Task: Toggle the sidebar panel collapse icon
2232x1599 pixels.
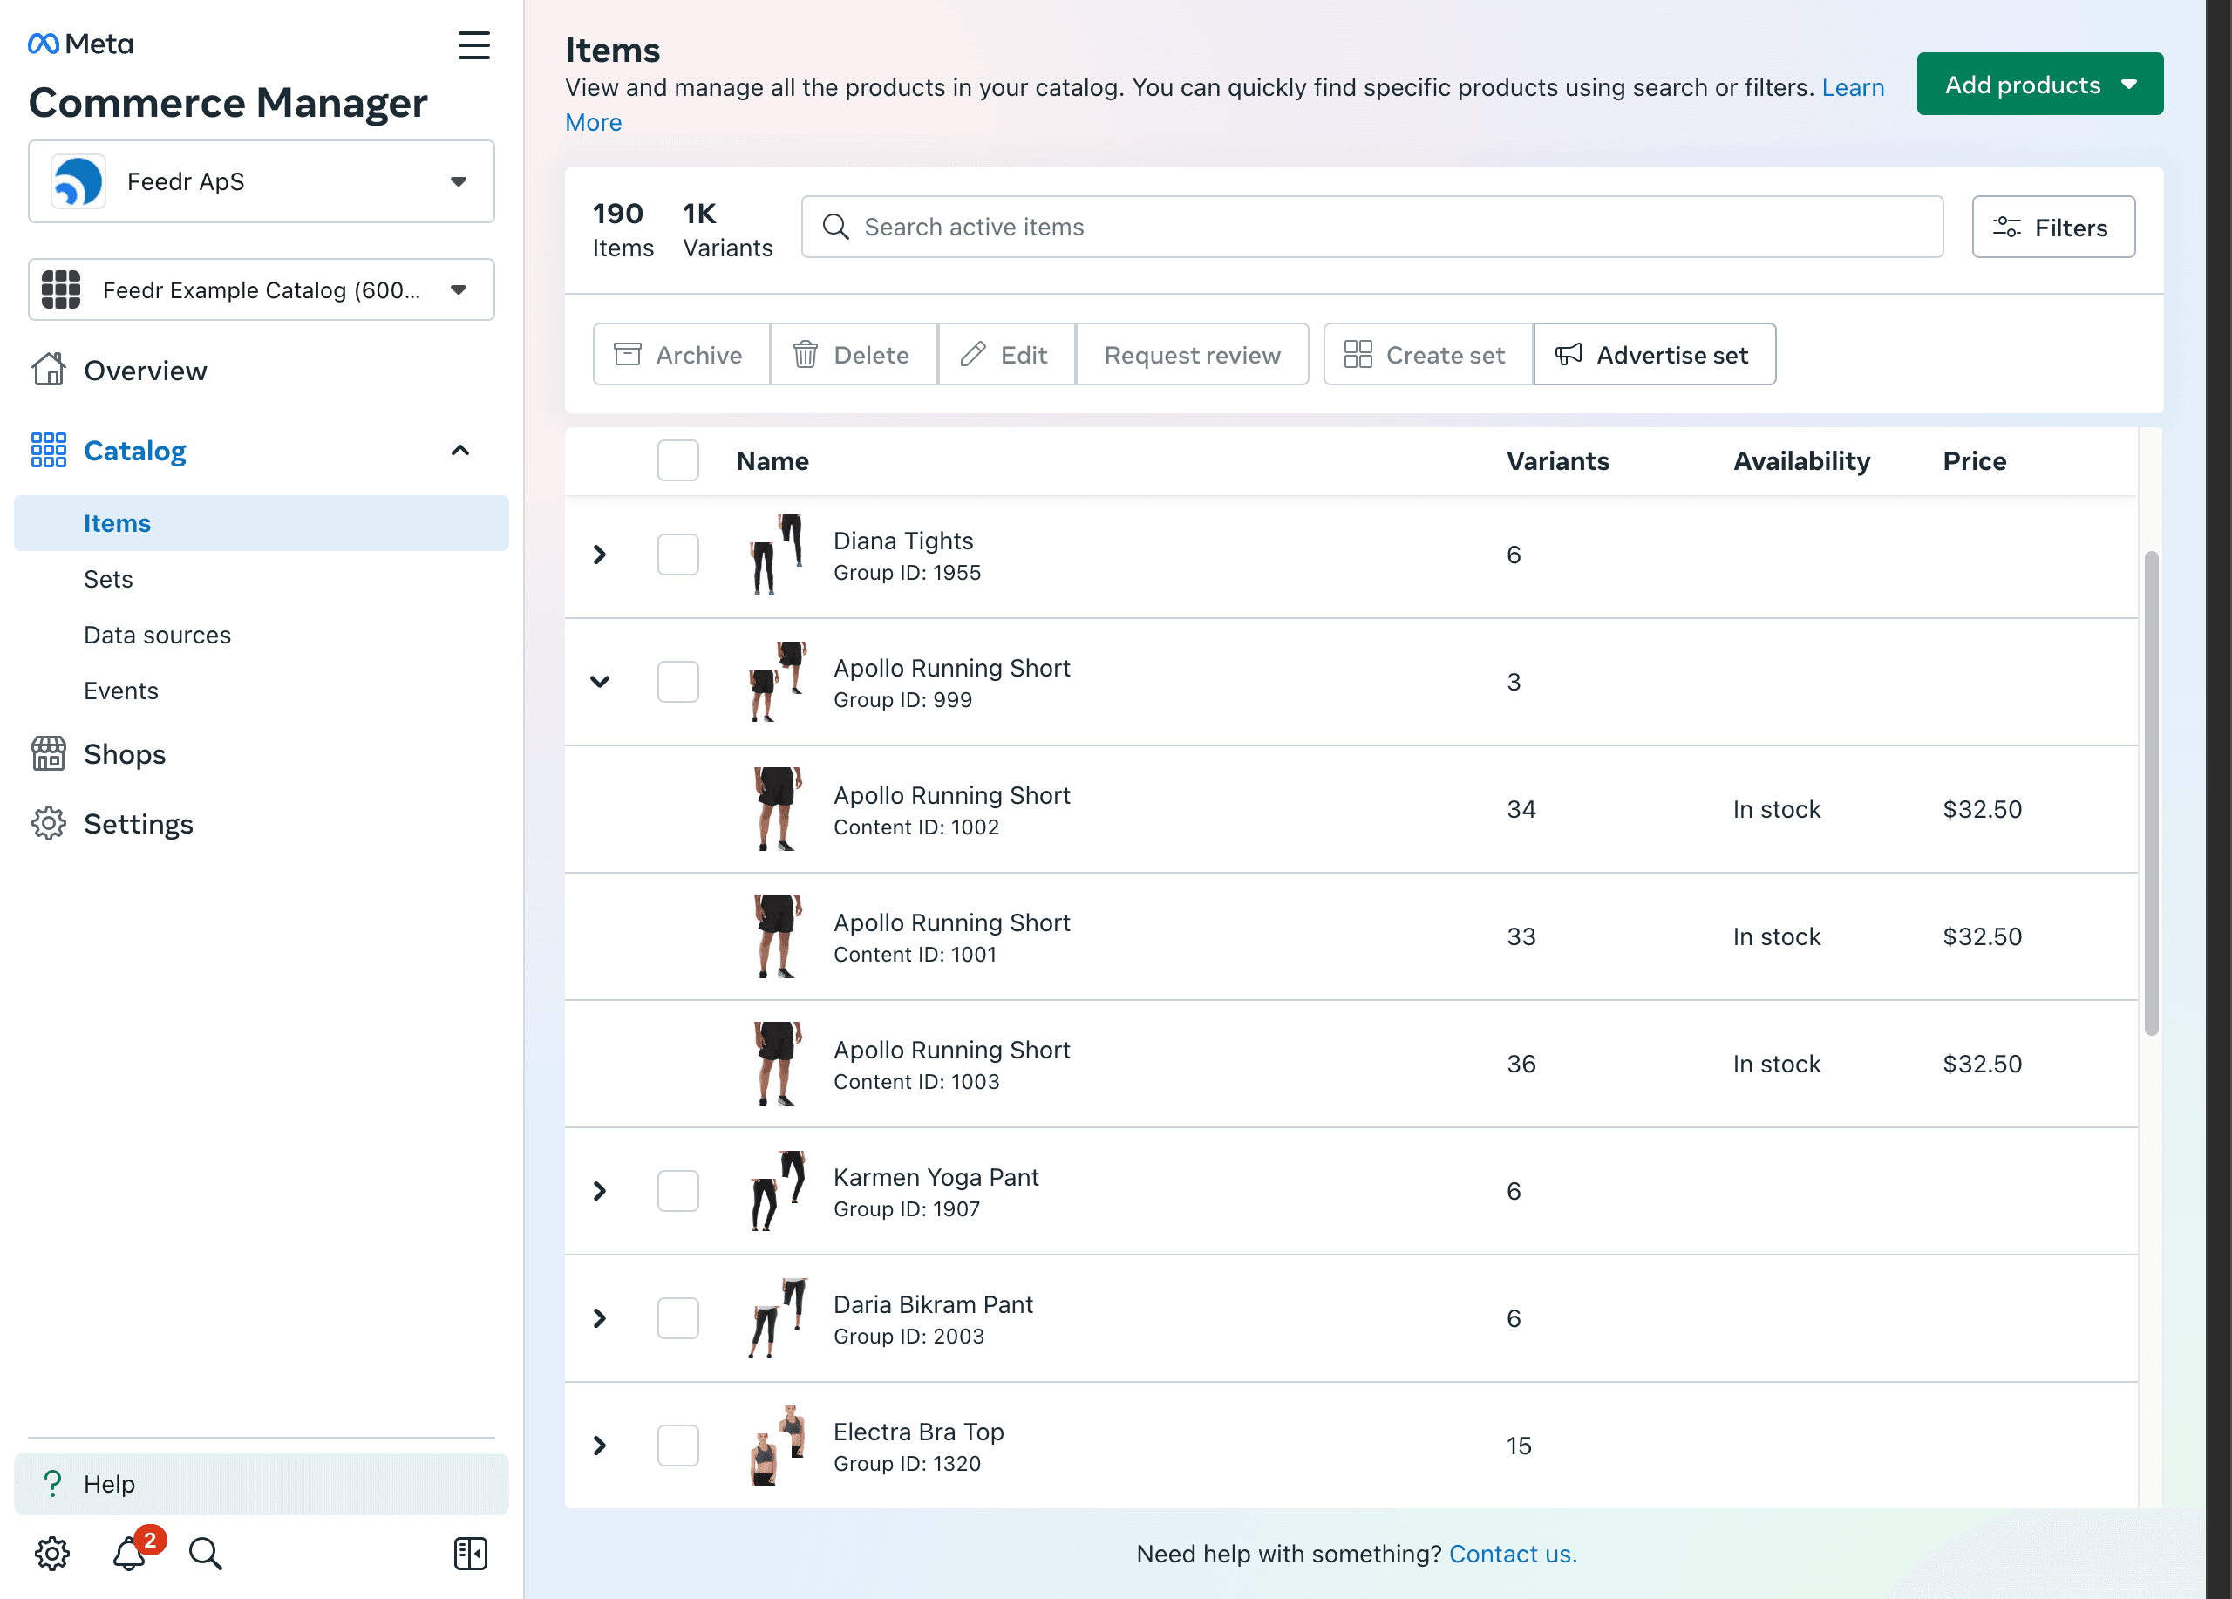Action: 471,1553
